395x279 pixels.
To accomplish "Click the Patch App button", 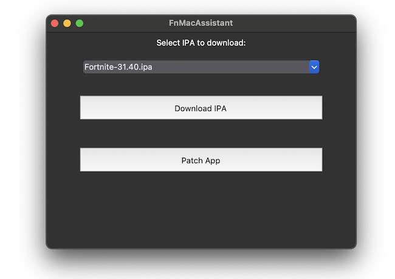I will pos(201,160).
